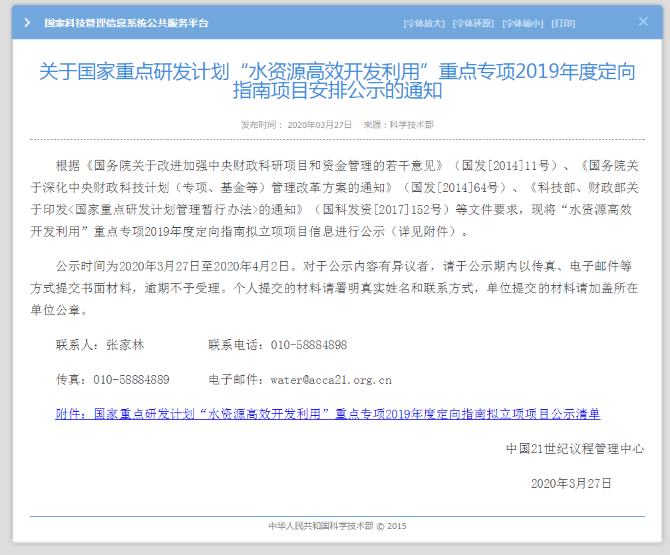The image size is (670, 555).
Task: Click 字体还原 to reset the font size
Action: [473, 24]
